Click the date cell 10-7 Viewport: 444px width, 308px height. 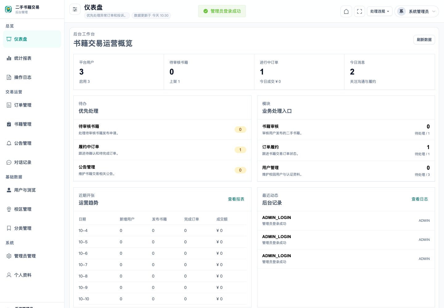(x=83, y=265)
